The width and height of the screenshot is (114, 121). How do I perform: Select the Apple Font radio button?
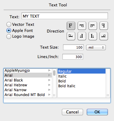coord(9,30)
